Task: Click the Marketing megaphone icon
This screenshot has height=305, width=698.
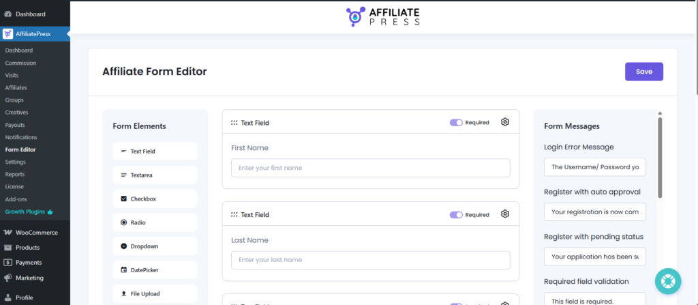Action: pos(7,278)
